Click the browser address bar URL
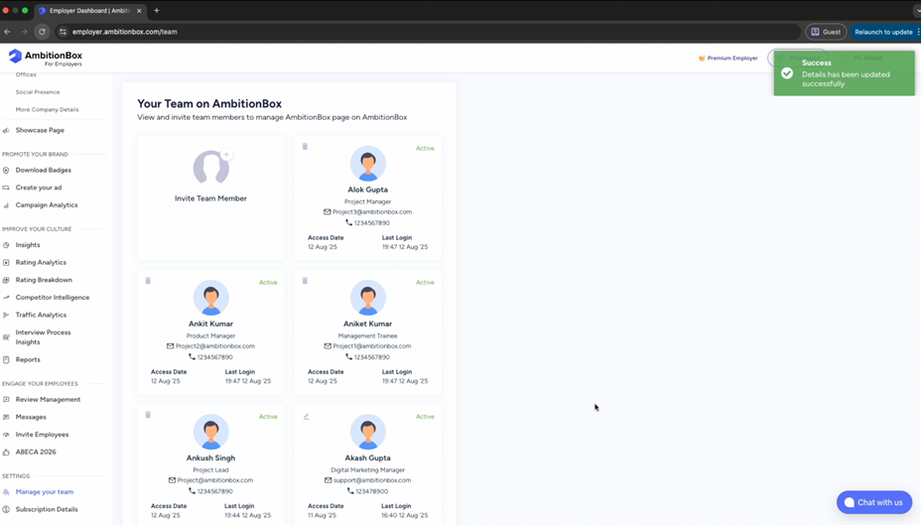The width and height of the screenshot is (921, 525). click(125, 32)
